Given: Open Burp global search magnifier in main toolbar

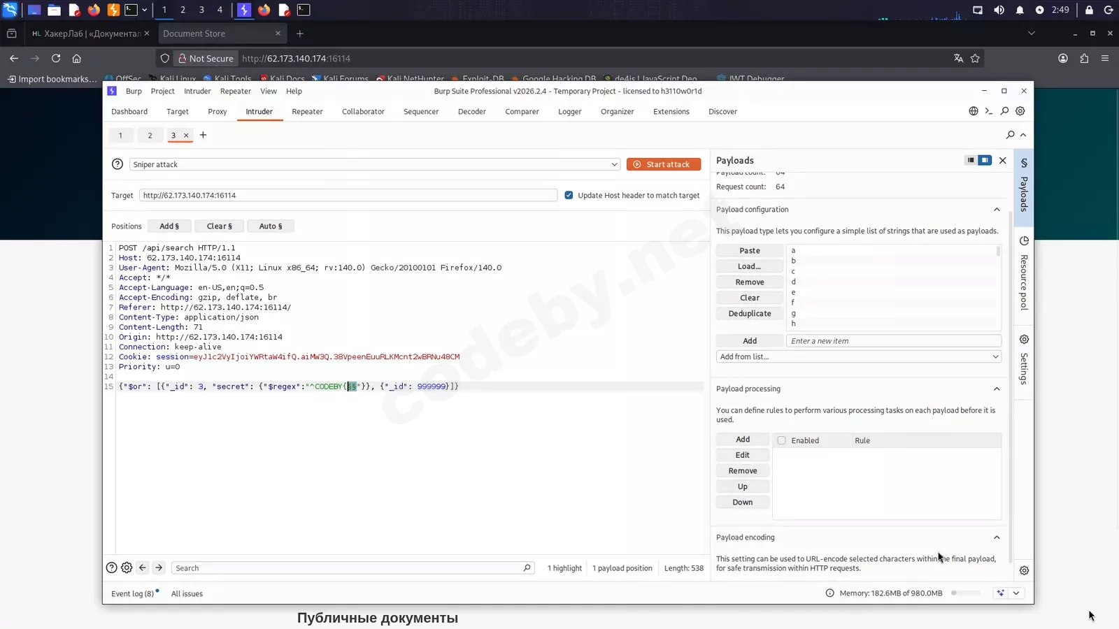Looking at the screenshot, I should 1004,111.
